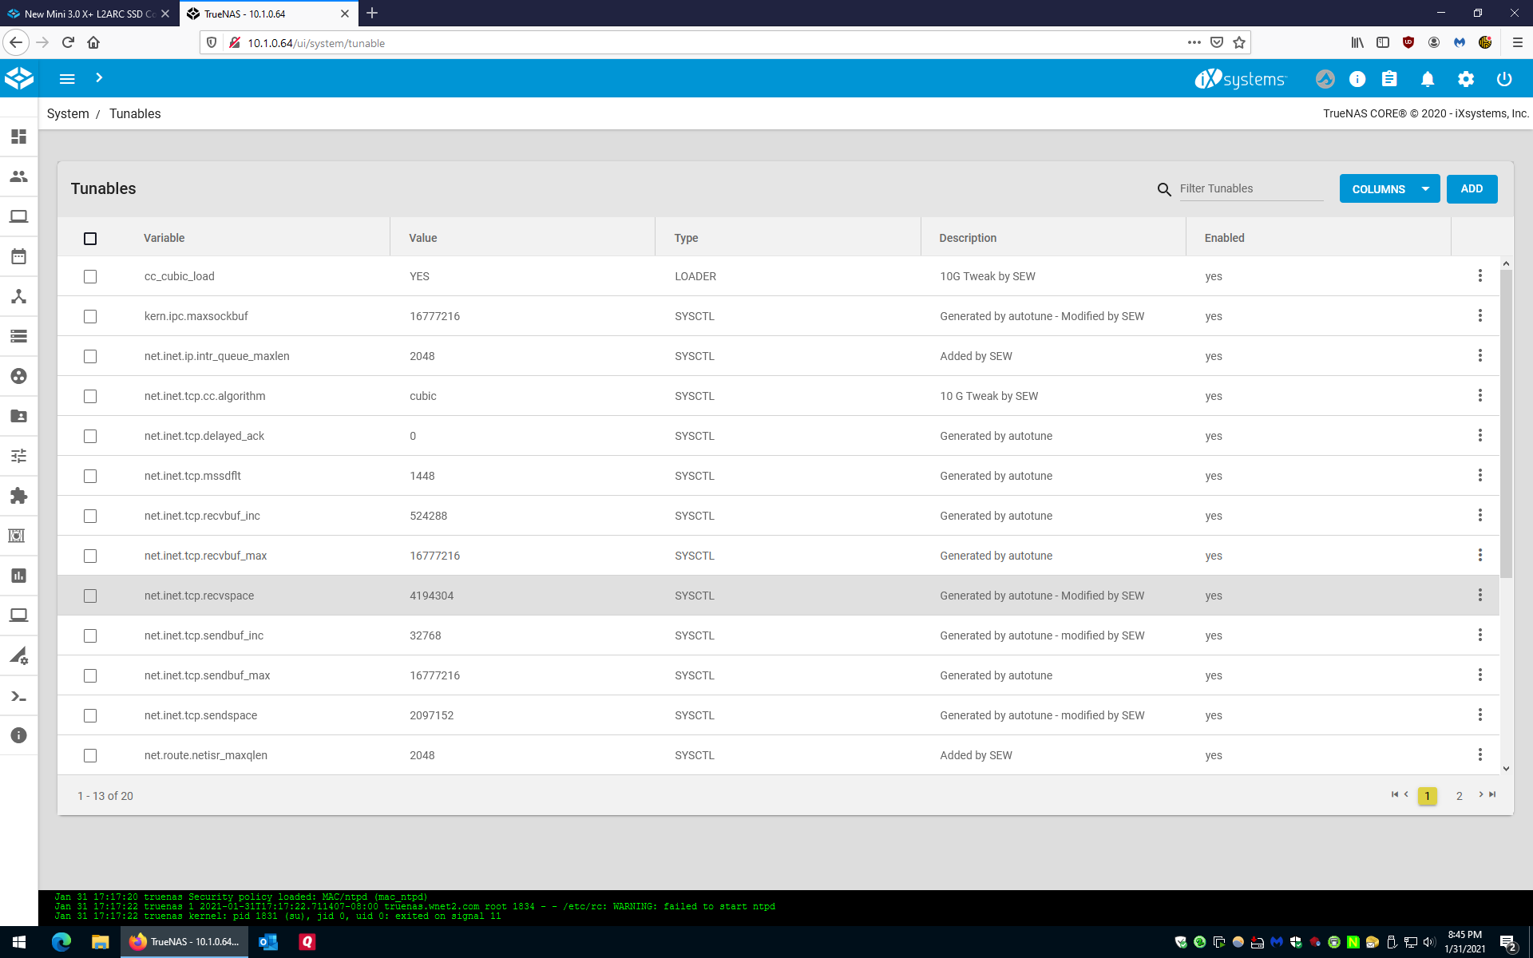Viewport: 1533px width, 958px height.
Task: Open the COLUMNS dropdown
Action: [x=1389, y=189]
